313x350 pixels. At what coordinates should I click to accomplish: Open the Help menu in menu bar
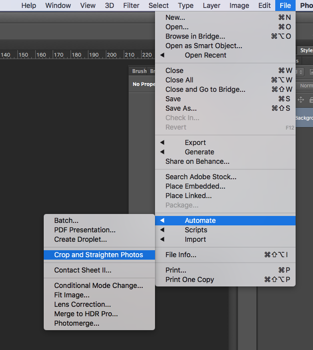[29, 5]
